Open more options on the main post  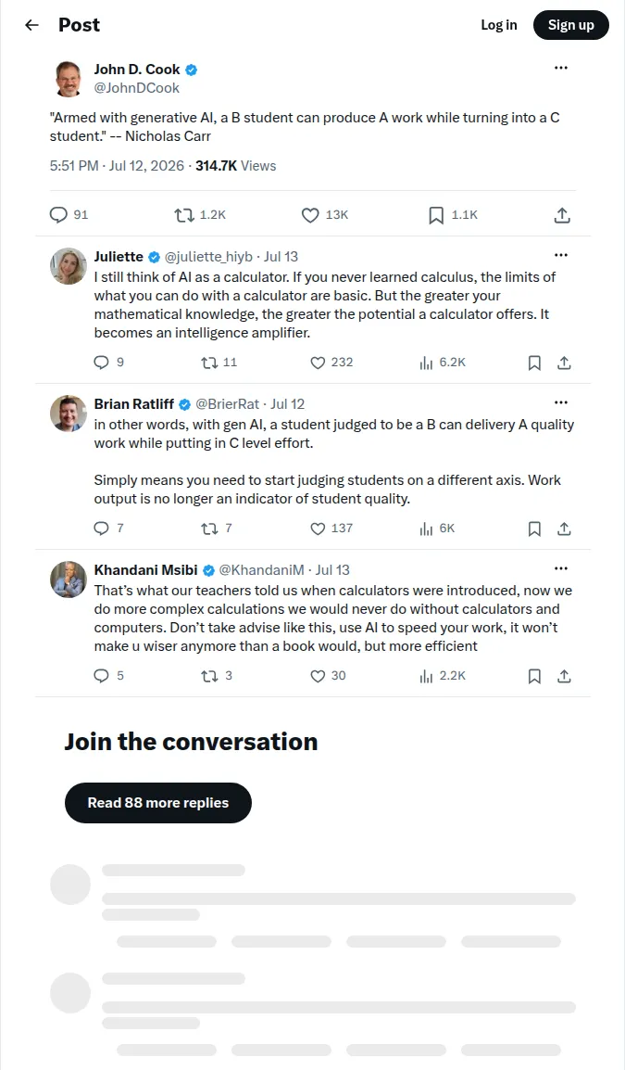pos(561,68)
